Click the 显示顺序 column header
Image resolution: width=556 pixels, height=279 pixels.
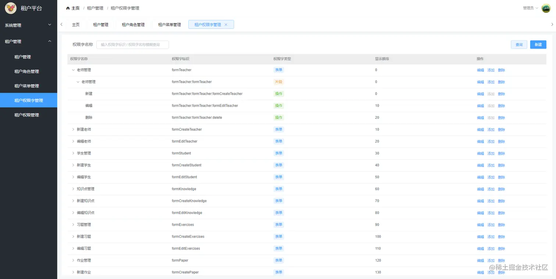[382, 59]
